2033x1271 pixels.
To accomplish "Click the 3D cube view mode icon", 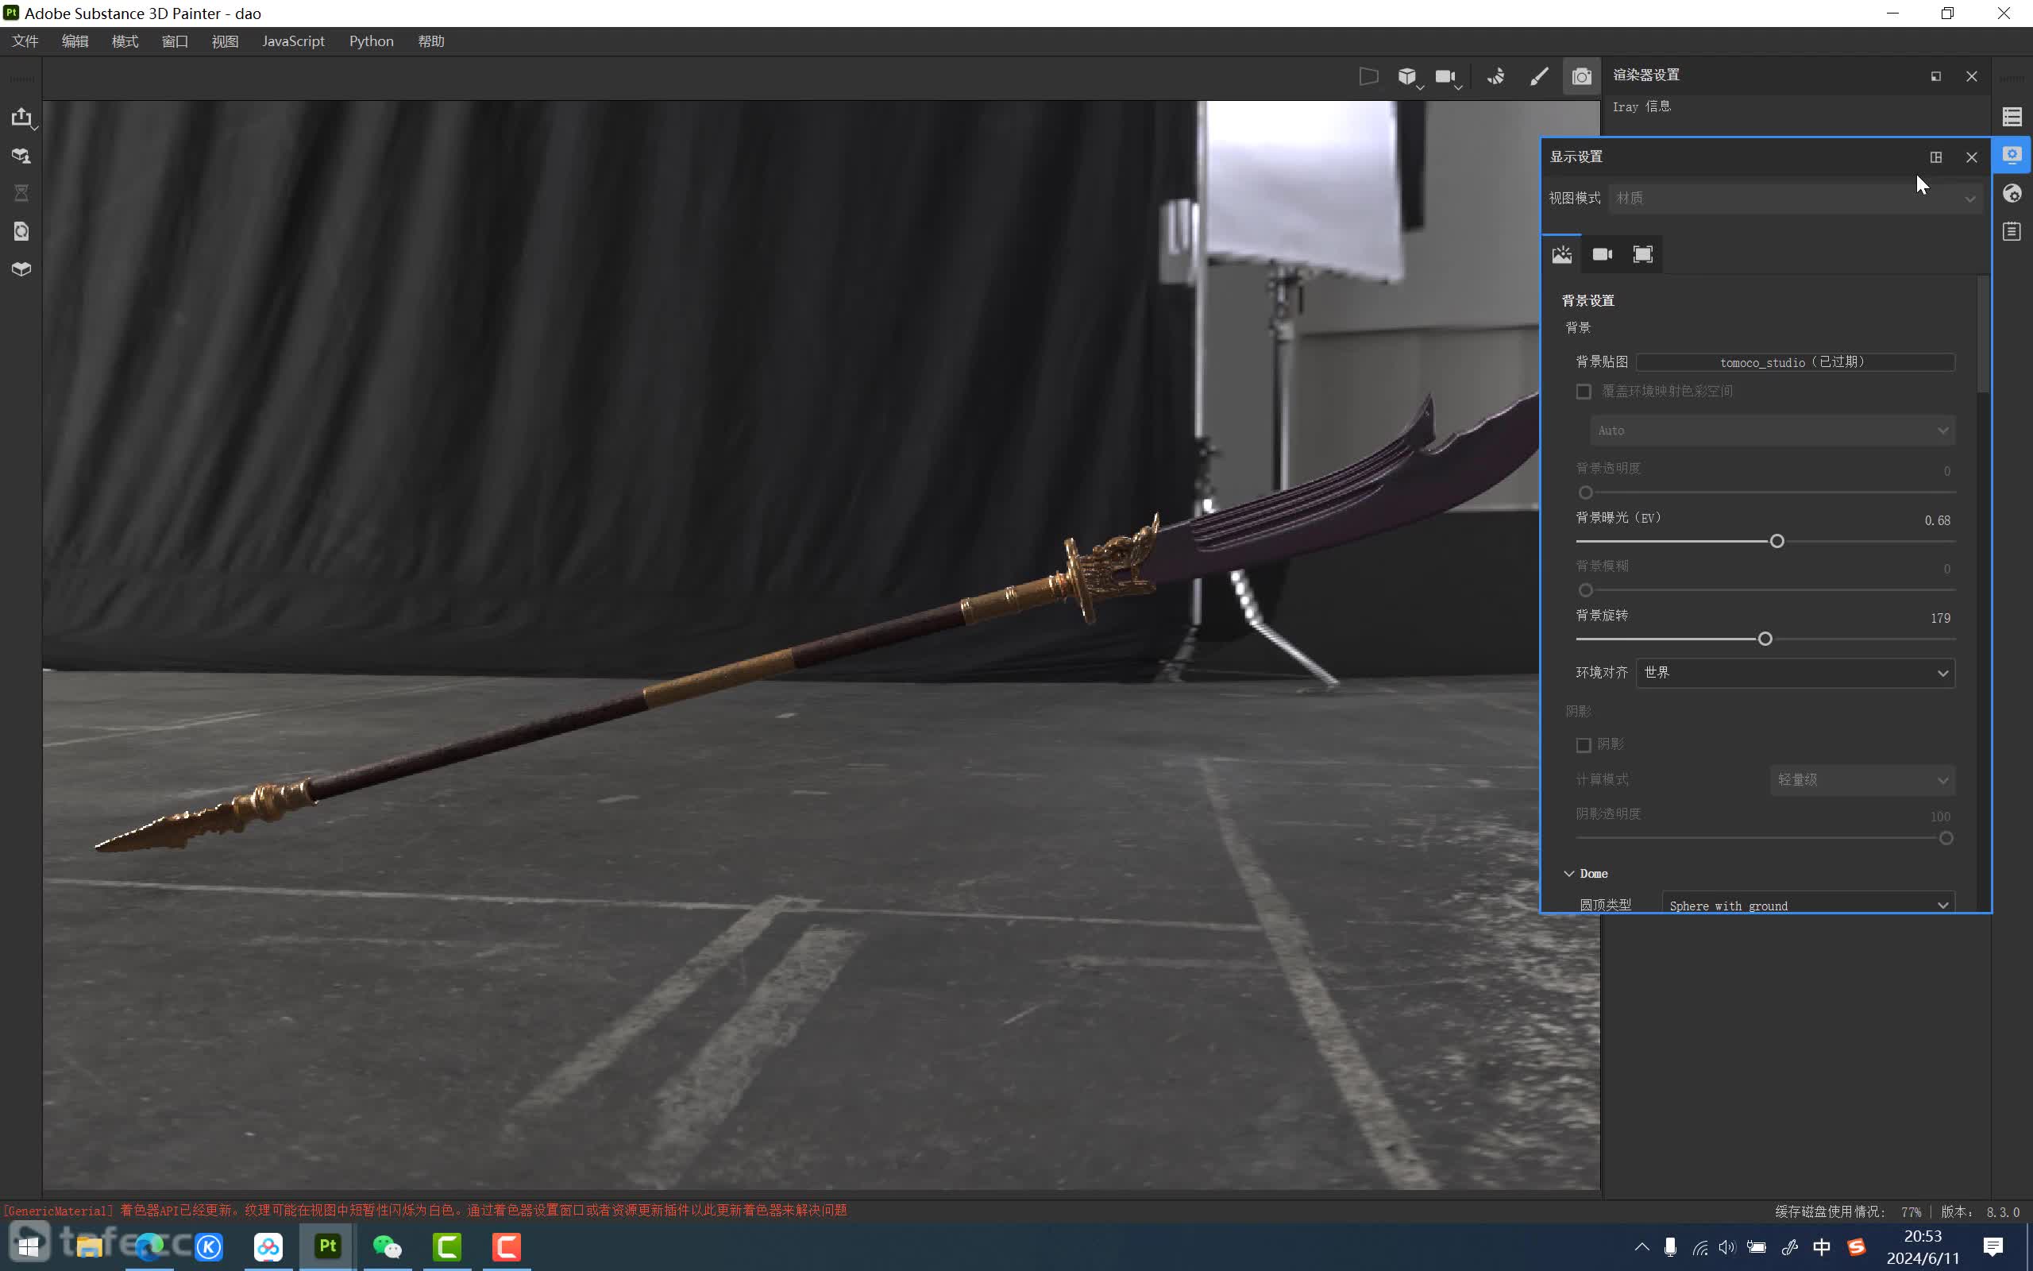I will [1407, 76].
